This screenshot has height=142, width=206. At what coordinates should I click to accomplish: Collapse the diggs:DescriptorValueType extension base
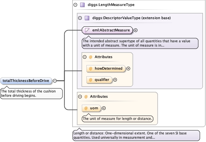tap(79, 18)
